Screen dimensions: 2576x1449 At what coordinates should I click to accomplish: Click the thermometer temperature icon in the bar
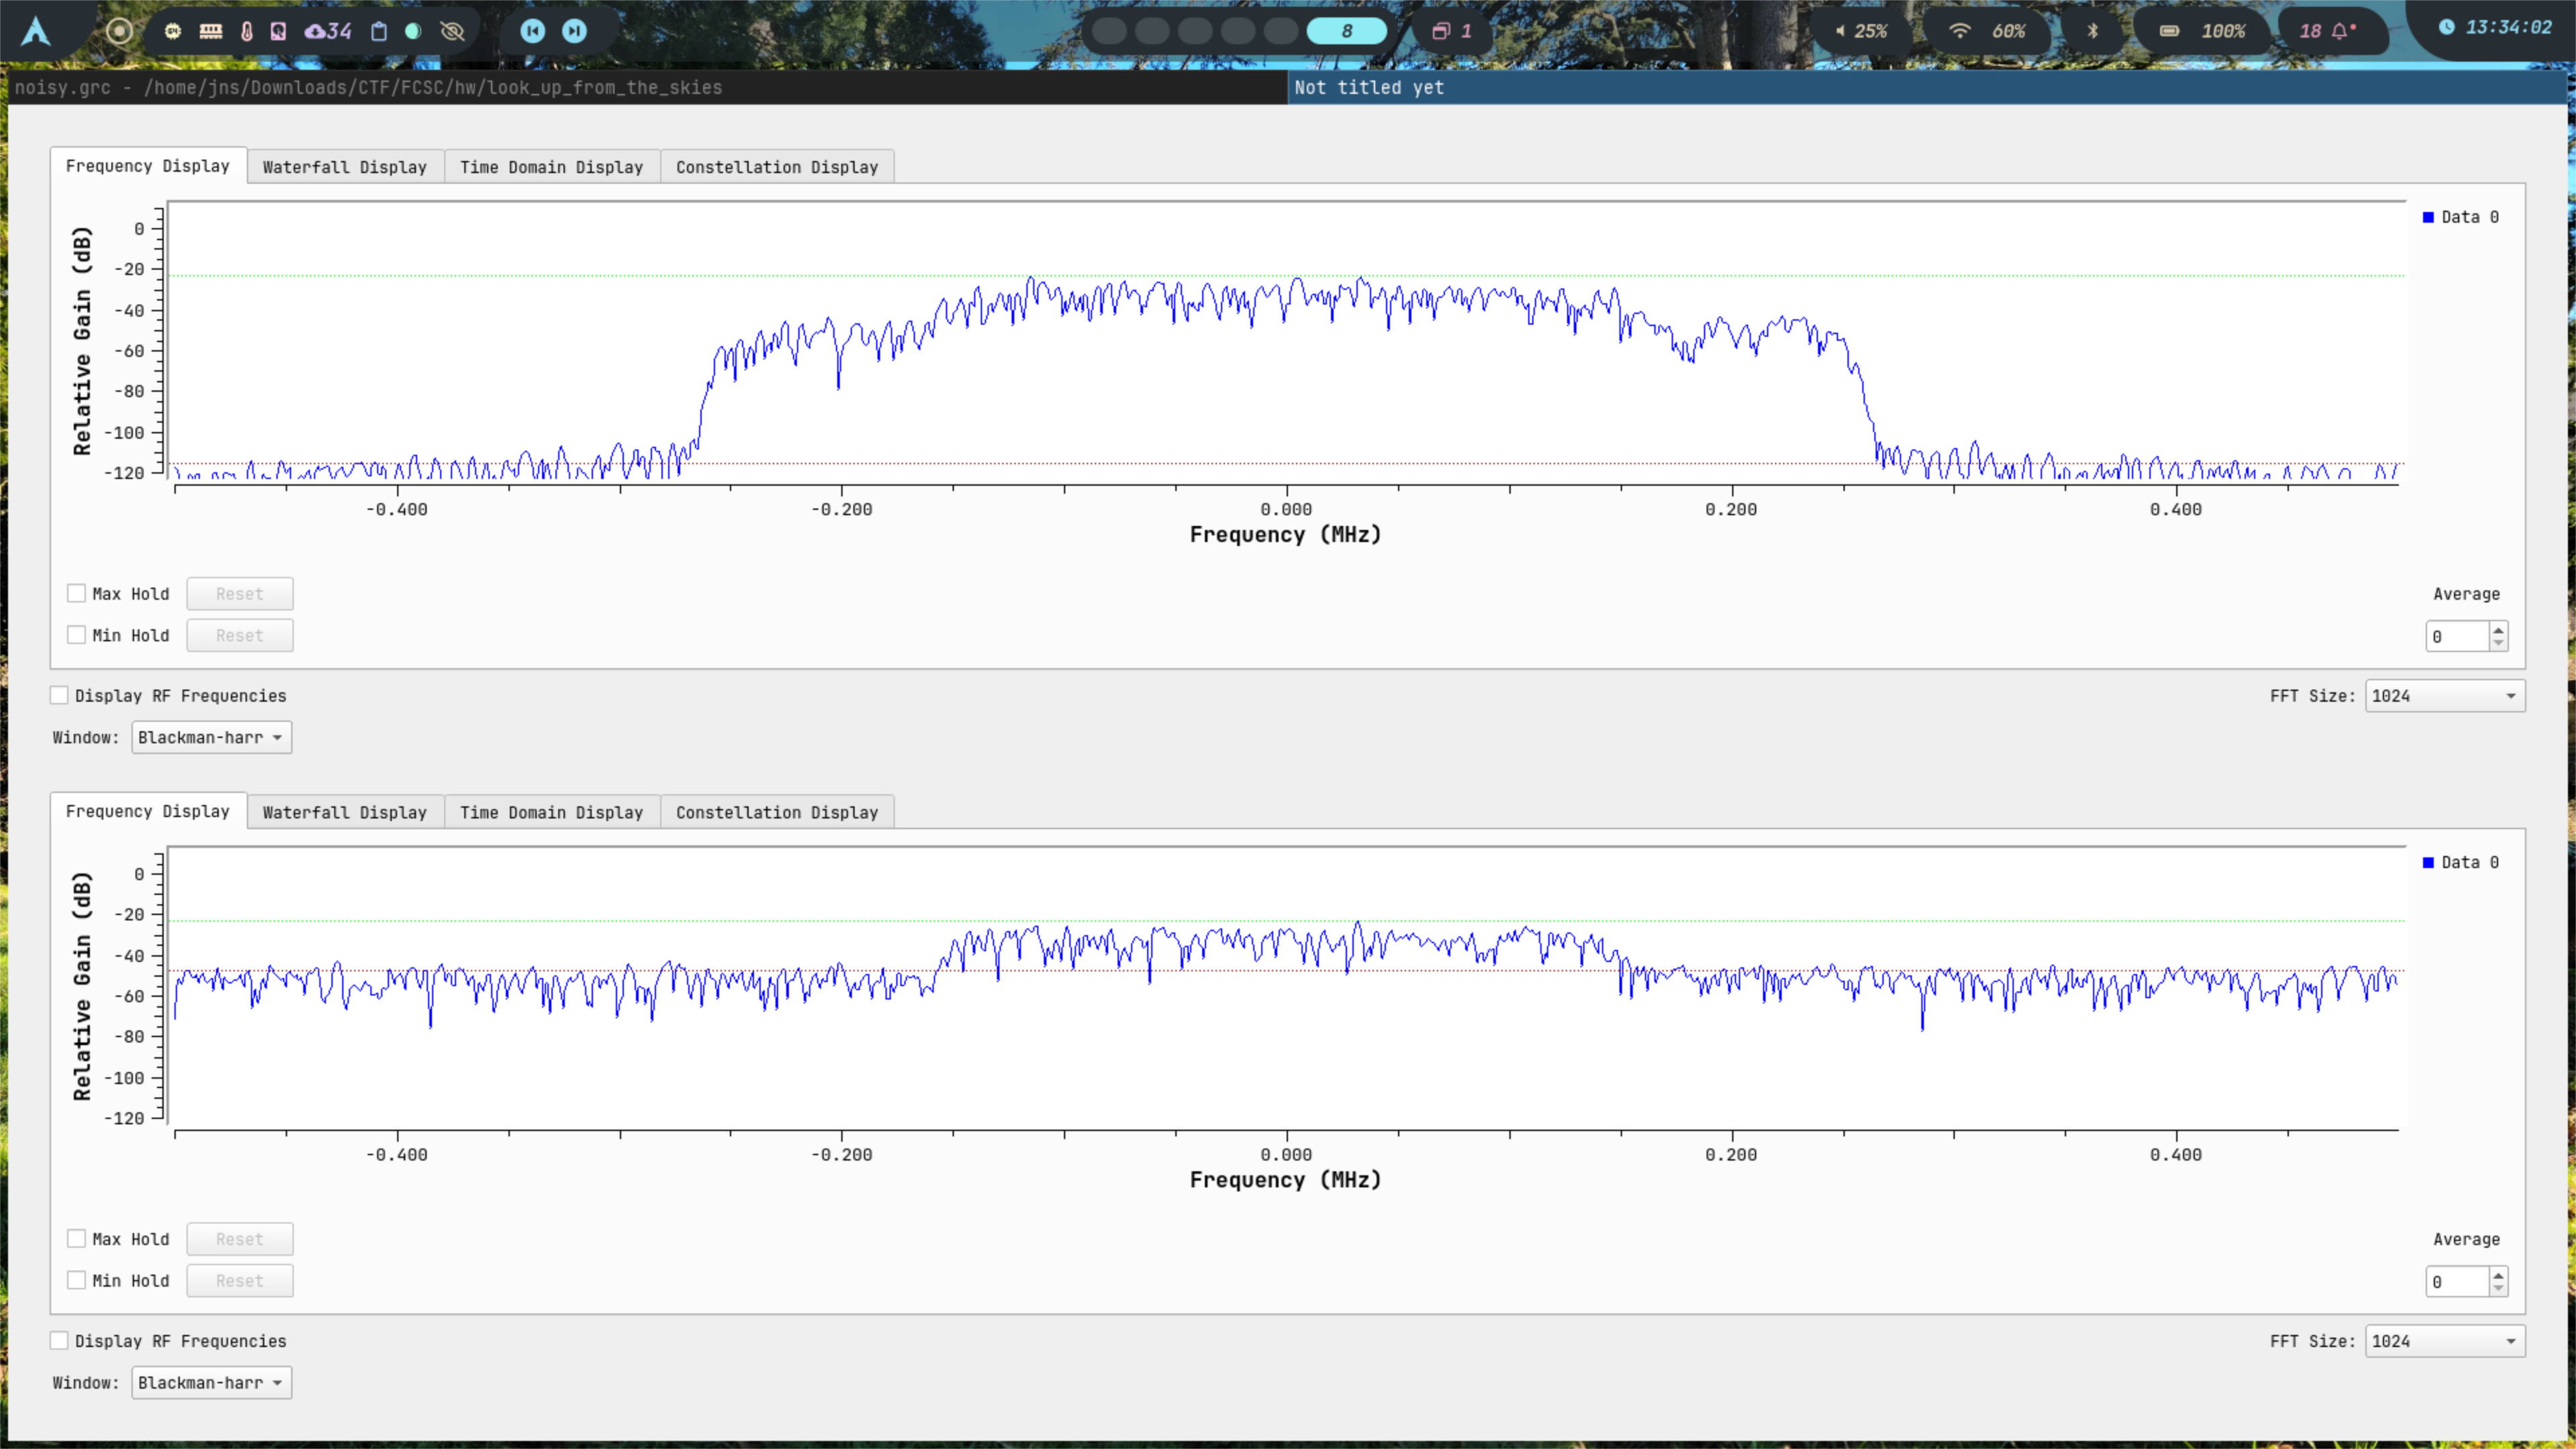[x=246, y=31]
